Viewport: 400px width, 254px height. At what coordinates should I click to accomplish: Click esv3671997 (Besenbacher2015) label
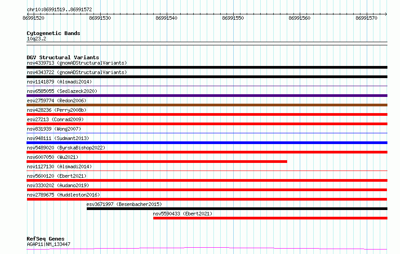[124, 204]
